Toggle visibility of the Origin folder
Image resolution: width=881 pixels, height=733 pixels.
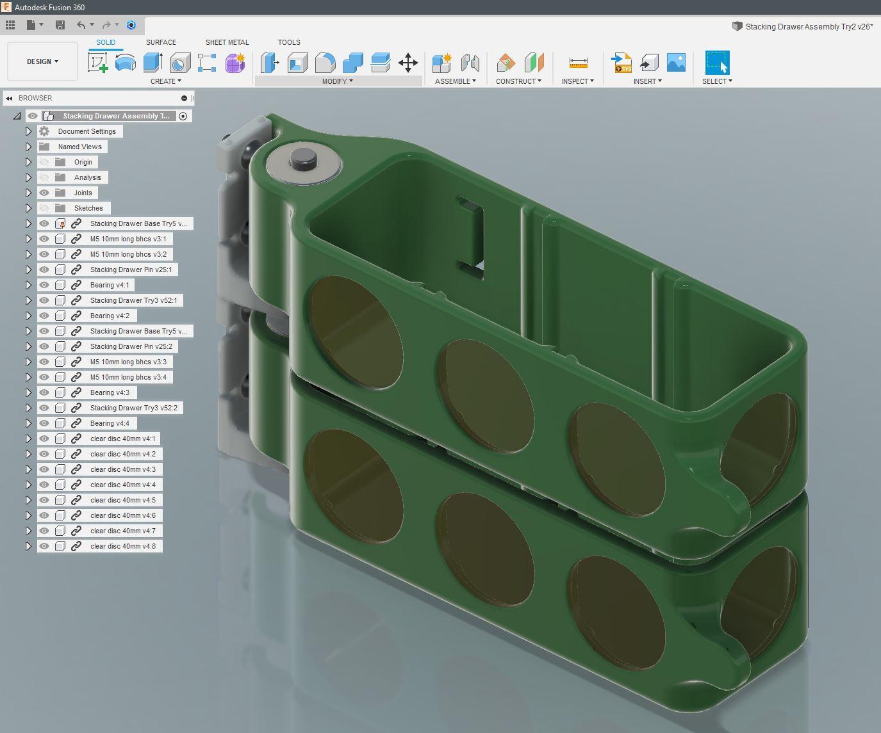click(44, 162)
